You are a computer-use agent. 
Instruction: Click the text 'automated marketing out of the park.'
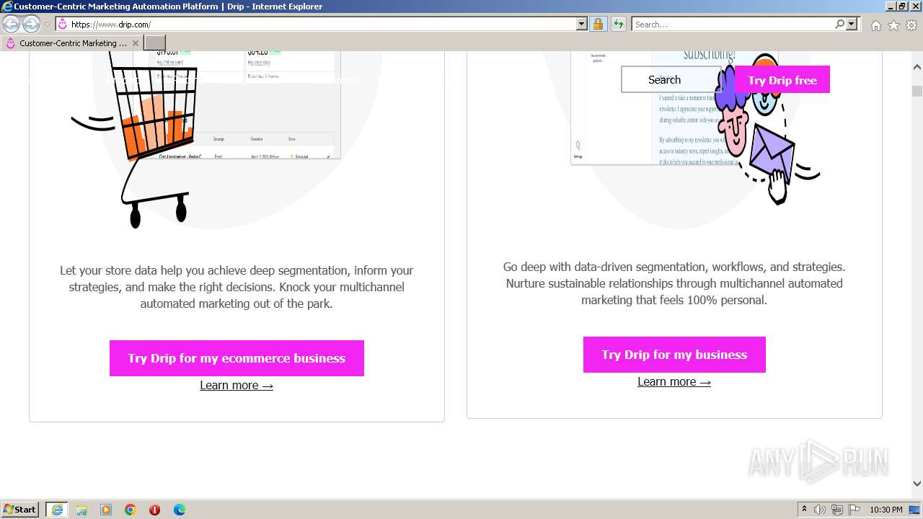tap(237, 303)
